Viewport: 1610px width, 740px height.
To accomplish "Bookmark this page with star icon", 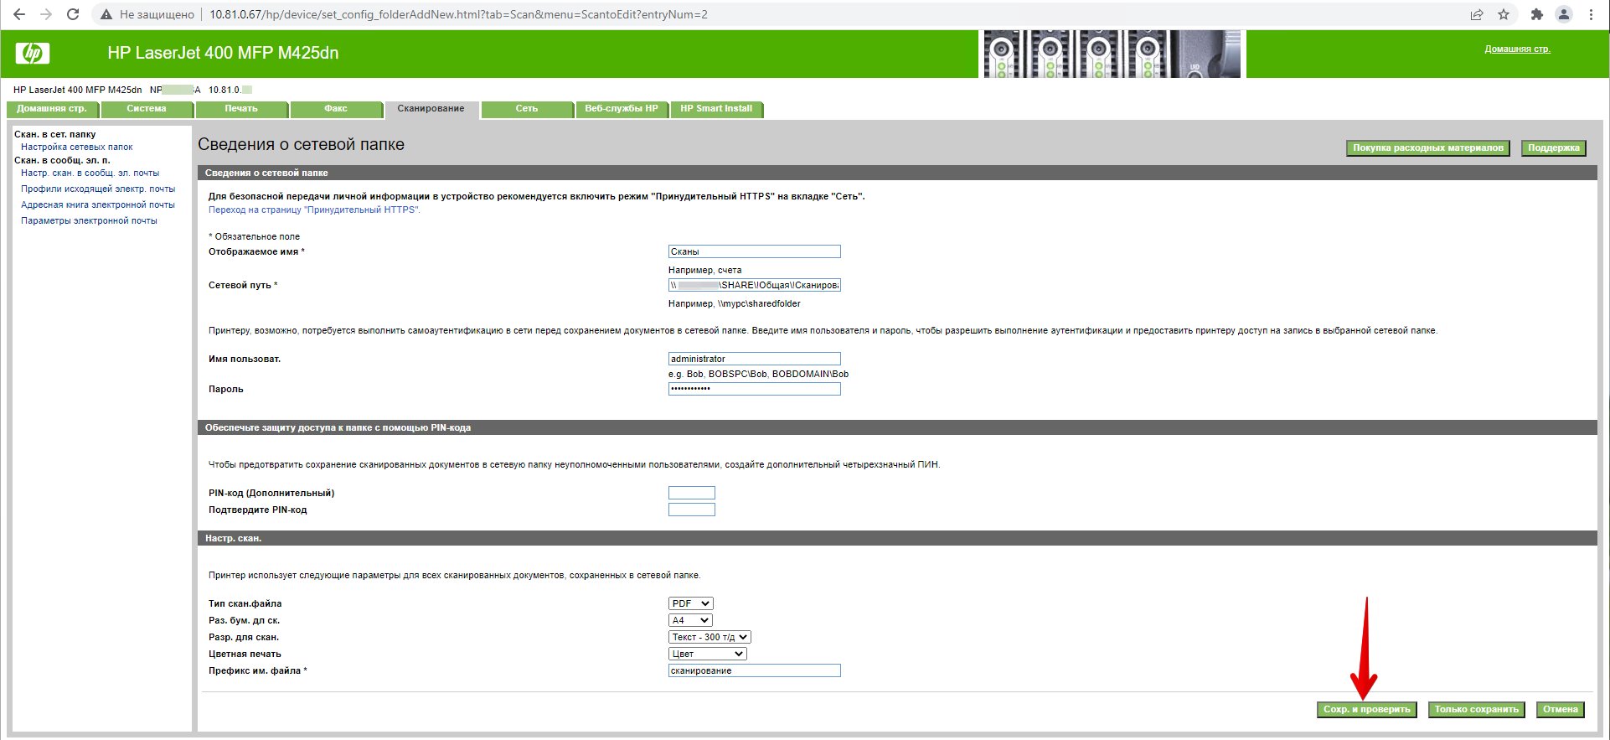I will coord(1504,14).
